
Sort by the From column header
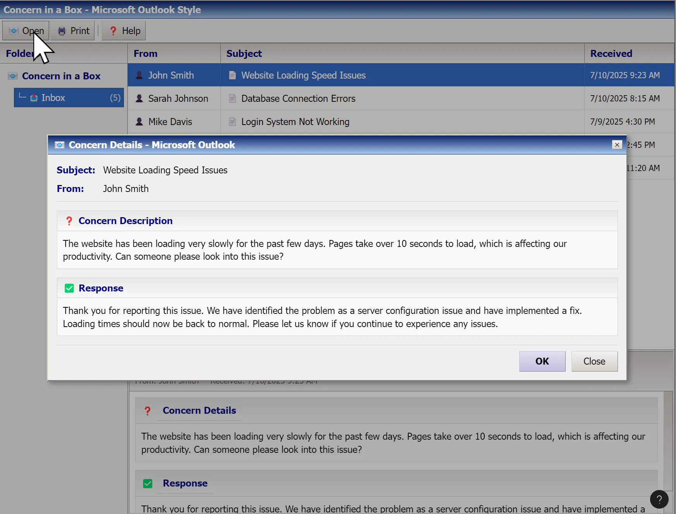point(174,53)
